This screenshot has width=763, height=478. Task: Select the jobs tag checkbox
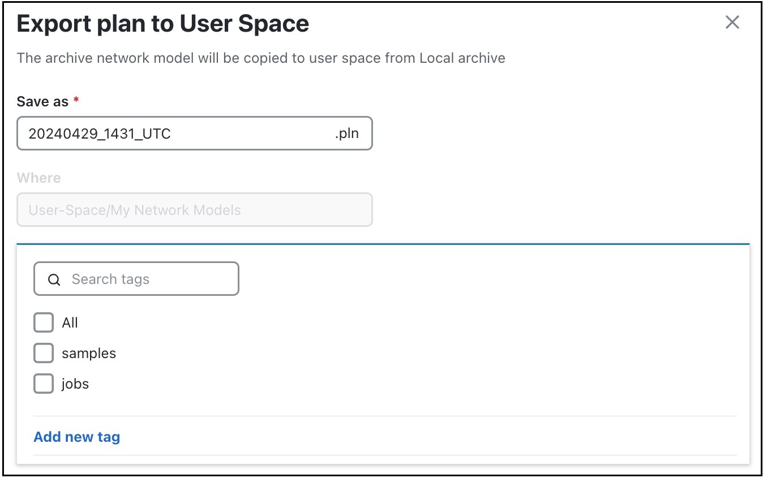[43, 384]
